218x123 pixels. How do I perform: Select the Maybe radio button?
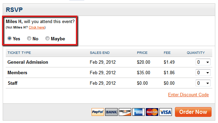47,38
